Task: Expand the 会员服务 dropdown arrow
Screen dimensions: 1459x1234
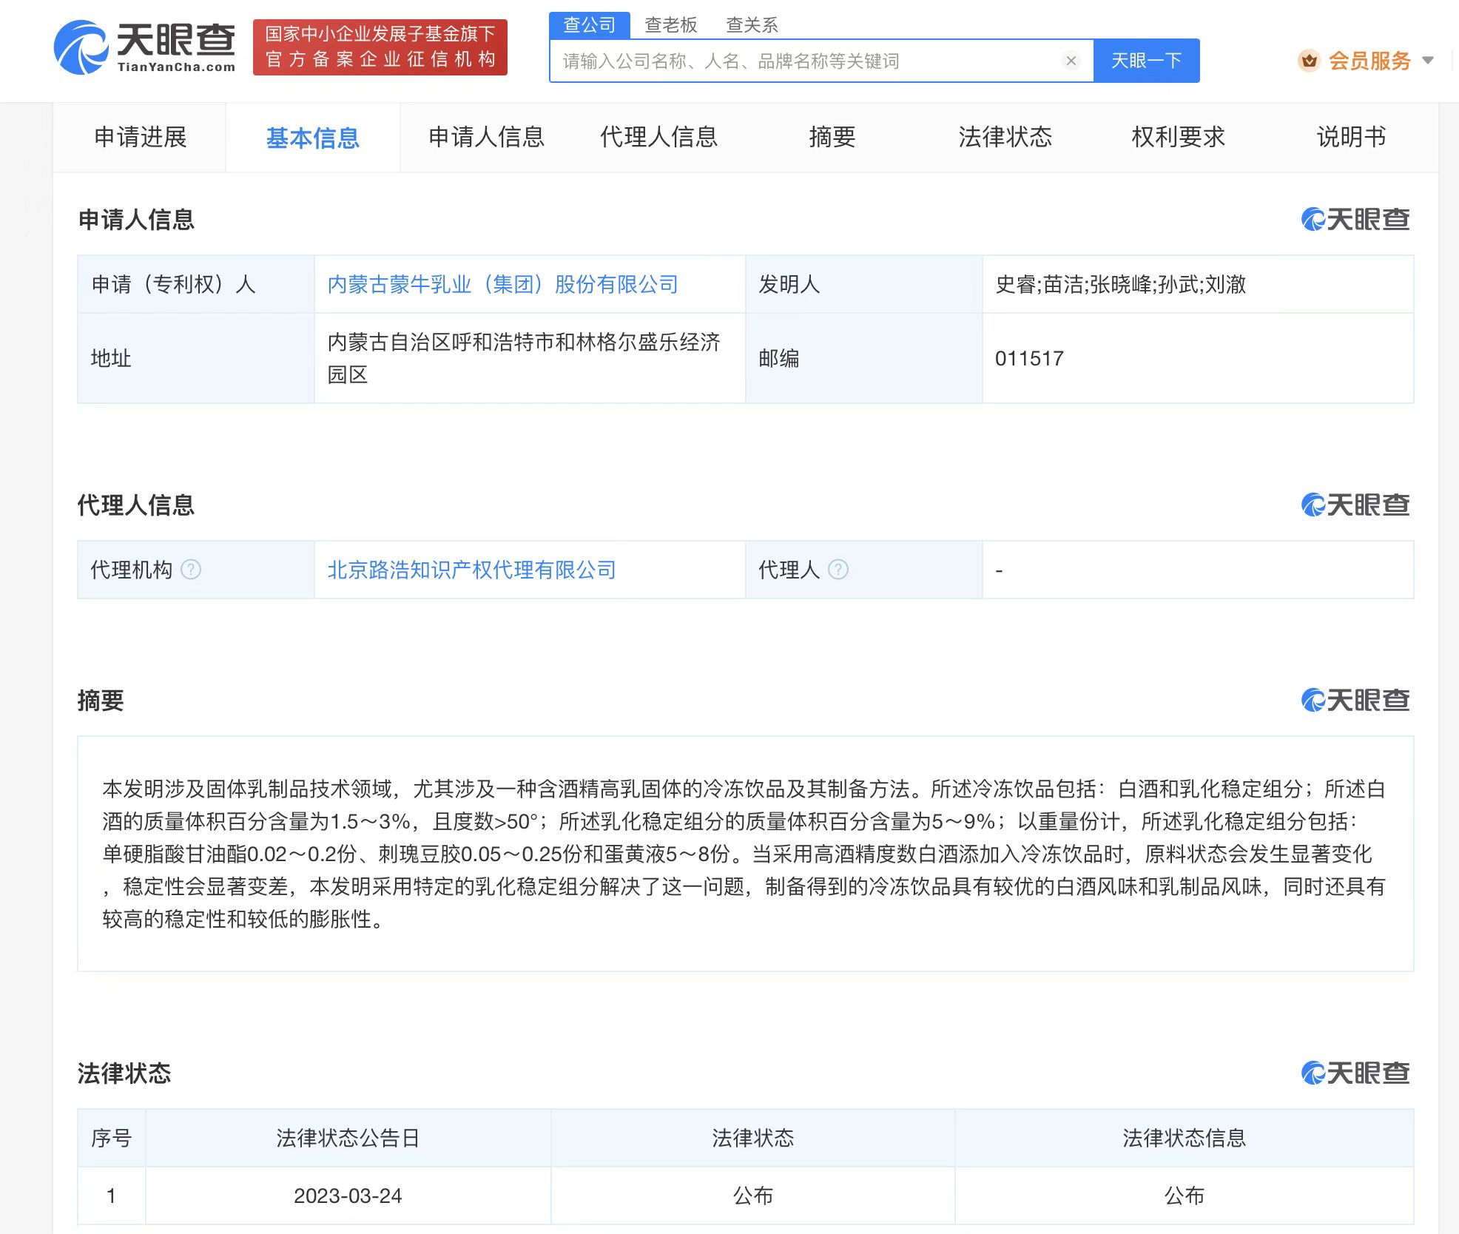Action: [1428, 61]
